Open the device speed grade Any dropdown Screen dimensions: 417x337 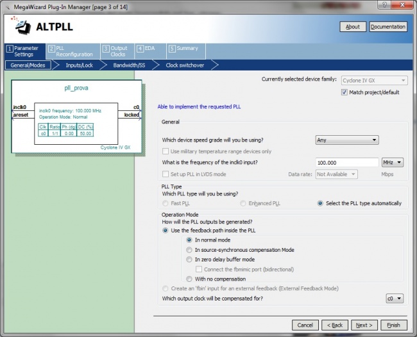(347, 140)
